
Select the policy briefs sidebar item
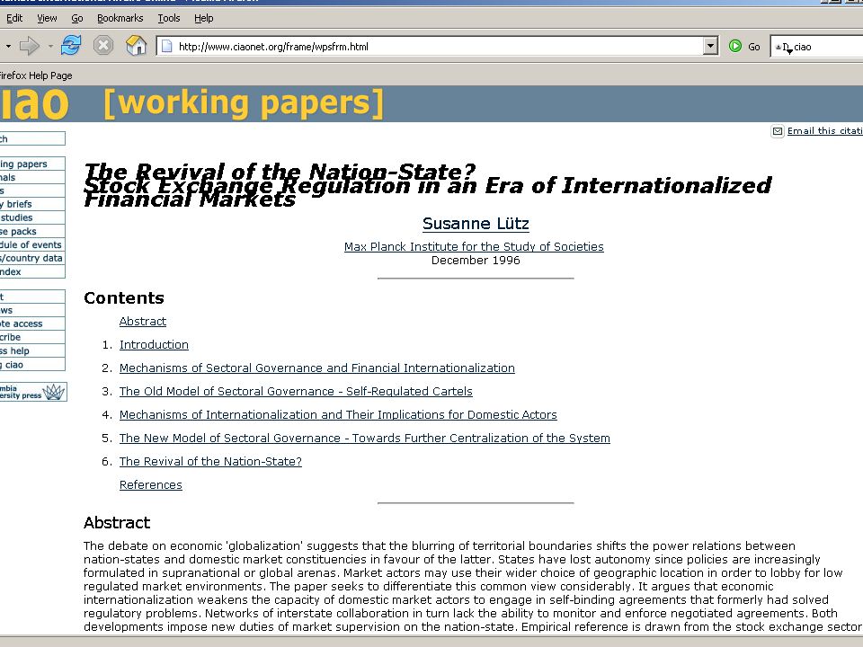(32, 204)
